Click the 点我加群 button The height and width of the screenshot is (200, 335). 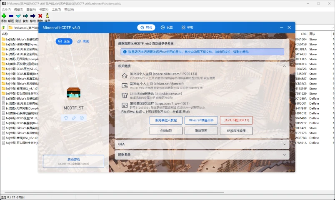pyautogui.click(x=166, y=131)
